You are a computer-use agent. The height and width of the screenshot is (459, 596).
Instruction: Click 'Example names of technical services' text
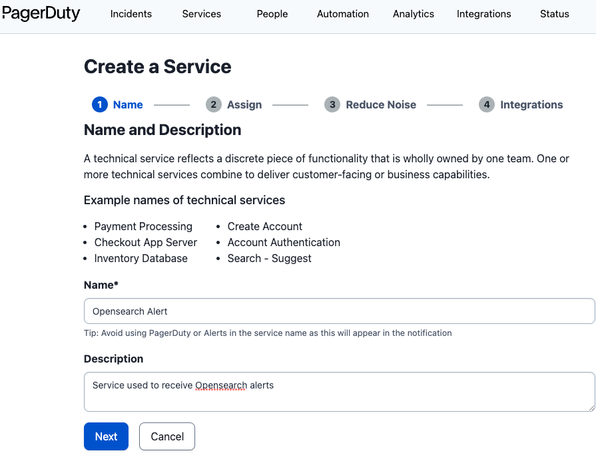184,200
